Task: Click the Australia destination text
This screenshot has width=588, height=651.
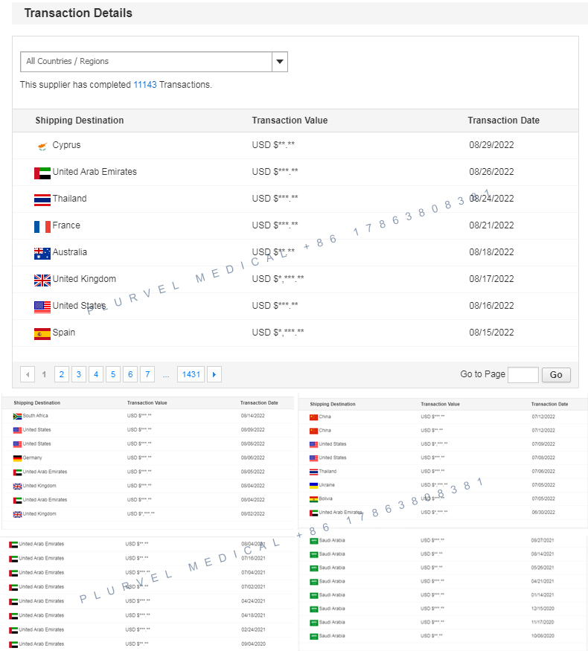Action: pos(70,252)
